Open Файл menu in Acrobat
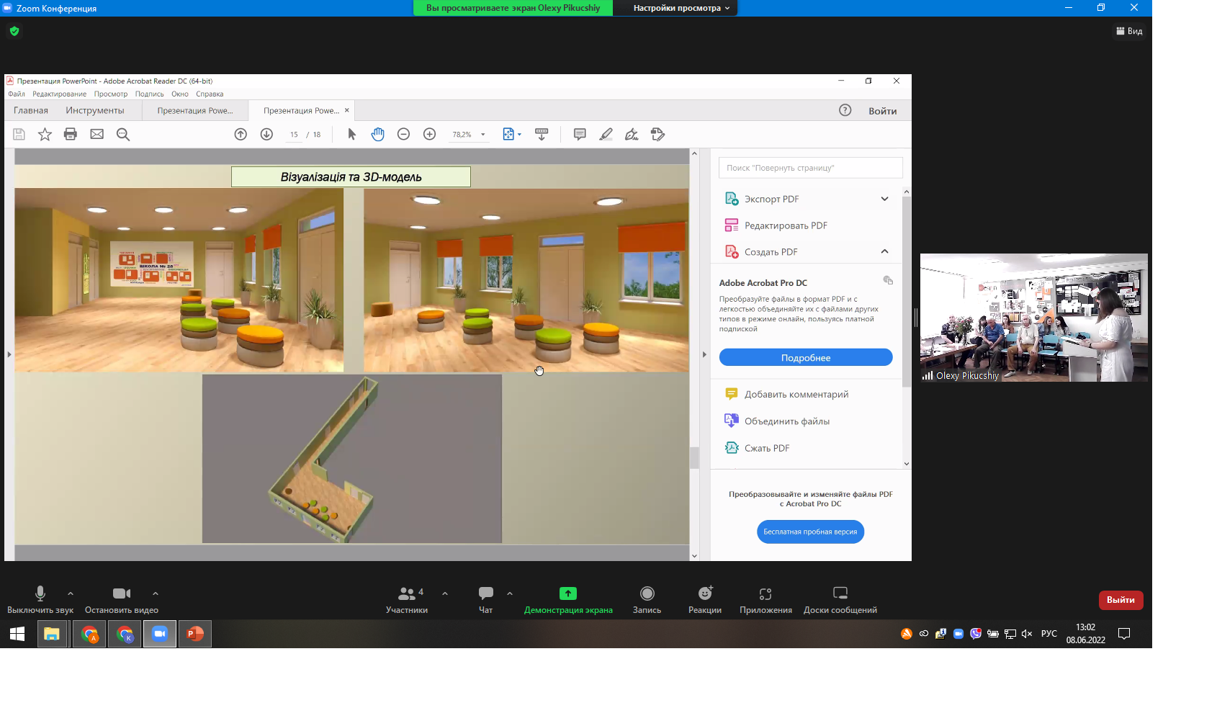Viewport: 1217px width, 726px height. click(17, 94)
